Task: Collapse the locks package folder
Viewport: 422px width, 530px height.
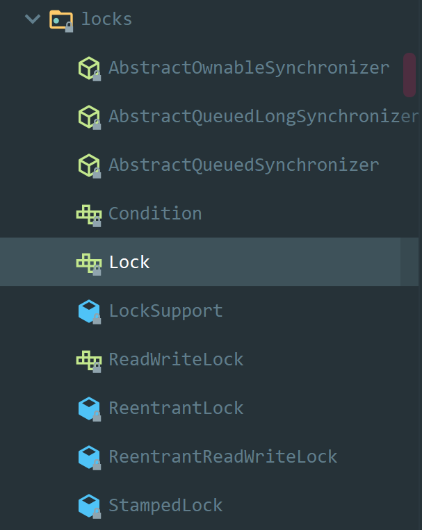Action: pyautogui.click(x=33, y=19)
